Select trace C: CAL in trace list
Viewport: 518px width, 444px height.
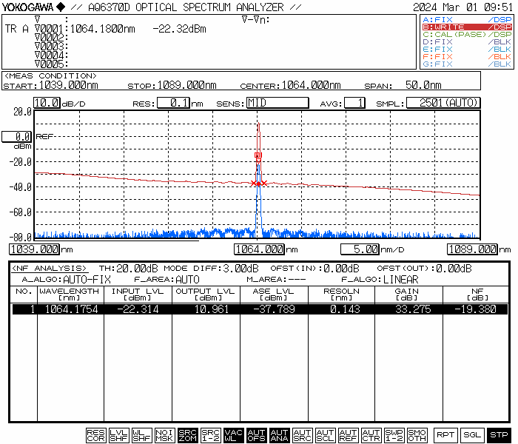(x=466, y=35)
